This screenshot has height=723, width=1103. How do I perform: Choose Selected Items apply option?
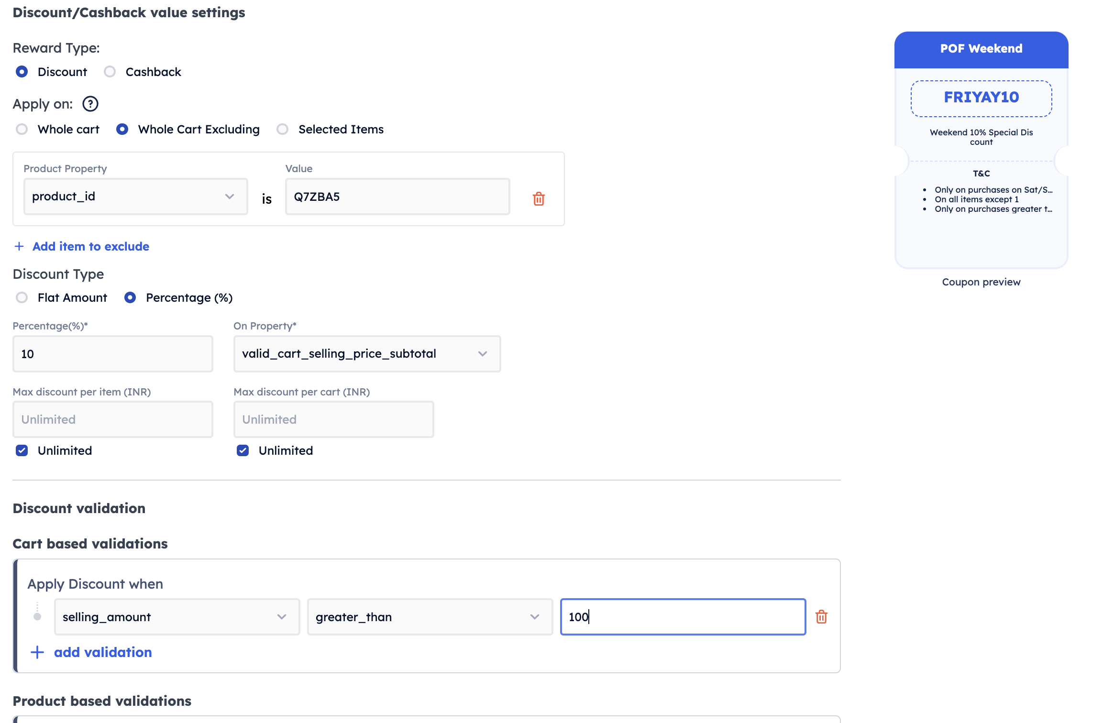tap(283, 129)
